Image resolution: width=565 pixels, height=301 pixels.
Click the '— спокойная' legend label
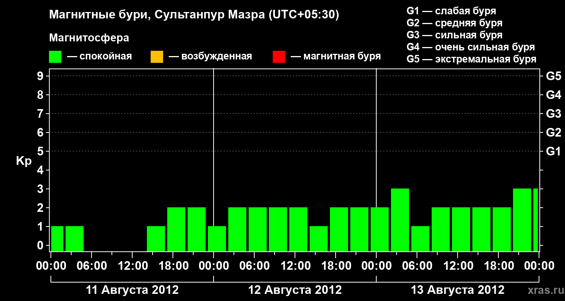(x=99, y=56)
